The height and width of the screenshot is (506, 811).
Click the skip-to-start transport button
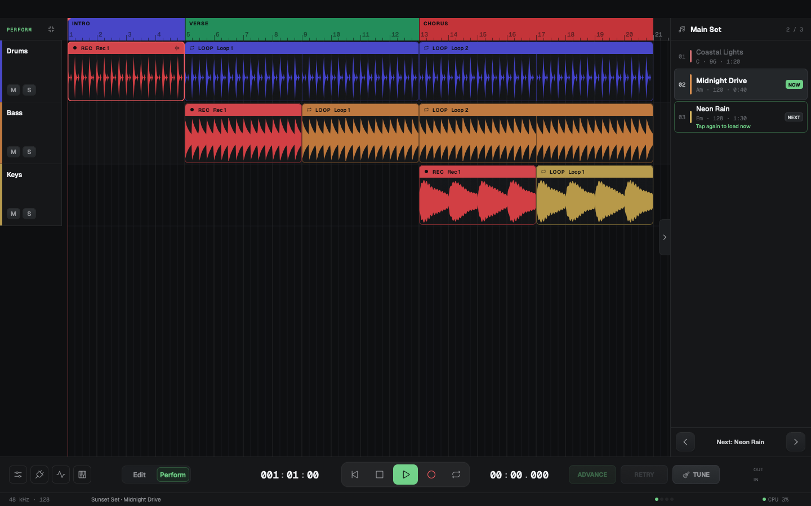pos(355,475)
